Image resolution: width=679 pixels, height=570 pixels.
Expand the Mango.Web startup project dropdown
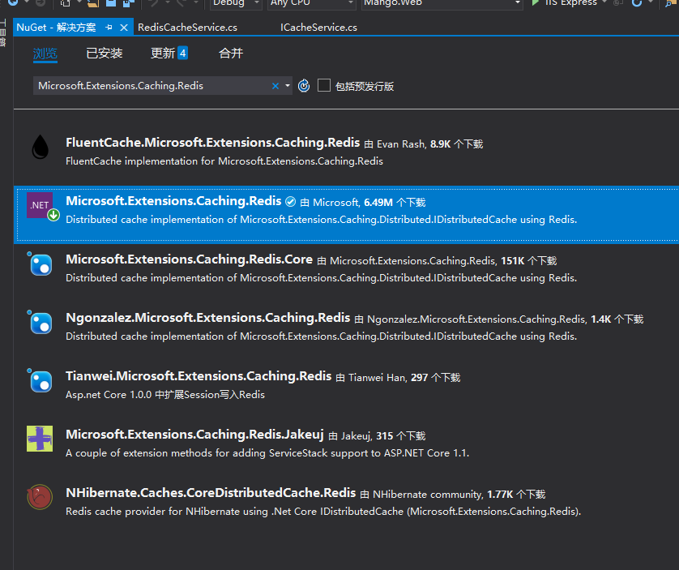coord(517,3)
